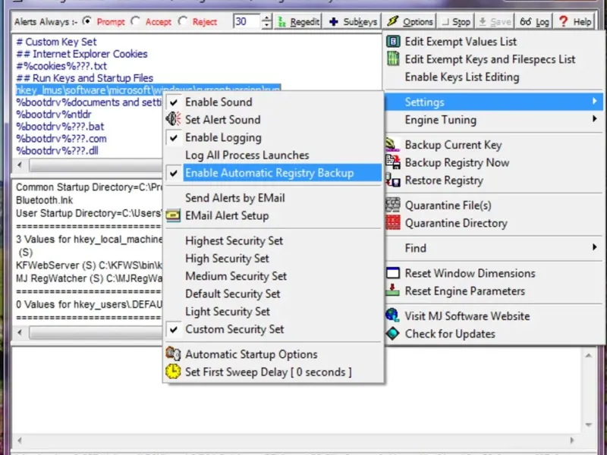The width and height of the screenshot is (607, 455).
Task: Click up arrow of bottom pane scrollbar
Action: pyautogui.click(x=589, y=356)
